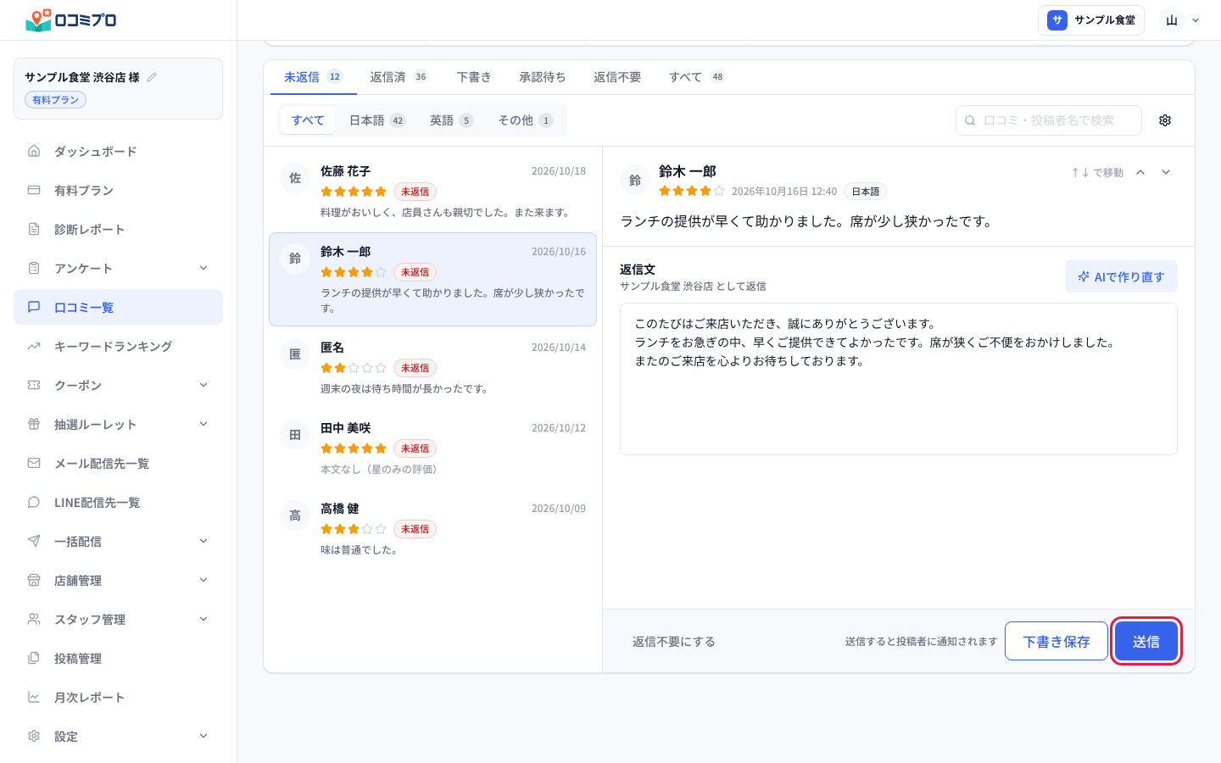This screenshot has height=763, width=1221.
Task: Filter by 日本語 language tab
Action: [x=377, y=120]
